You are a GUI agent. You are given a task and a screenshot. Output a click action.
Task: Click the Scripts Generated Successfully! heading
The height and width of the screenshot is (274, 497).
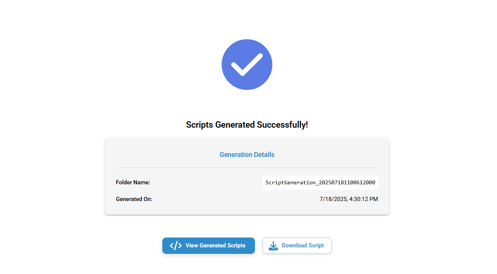247,125
